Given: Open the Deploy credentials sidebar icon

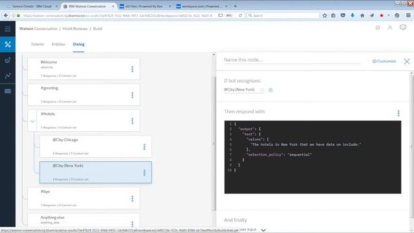Looking at the screenshot, I should click(x=8, y=91).
